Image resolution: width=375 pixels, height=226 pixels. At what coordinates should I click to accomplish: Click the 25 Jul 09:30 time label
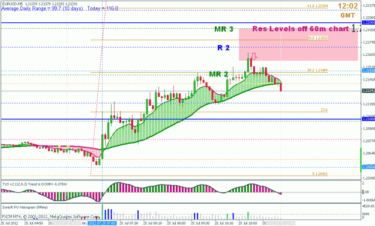coord(200,224)
